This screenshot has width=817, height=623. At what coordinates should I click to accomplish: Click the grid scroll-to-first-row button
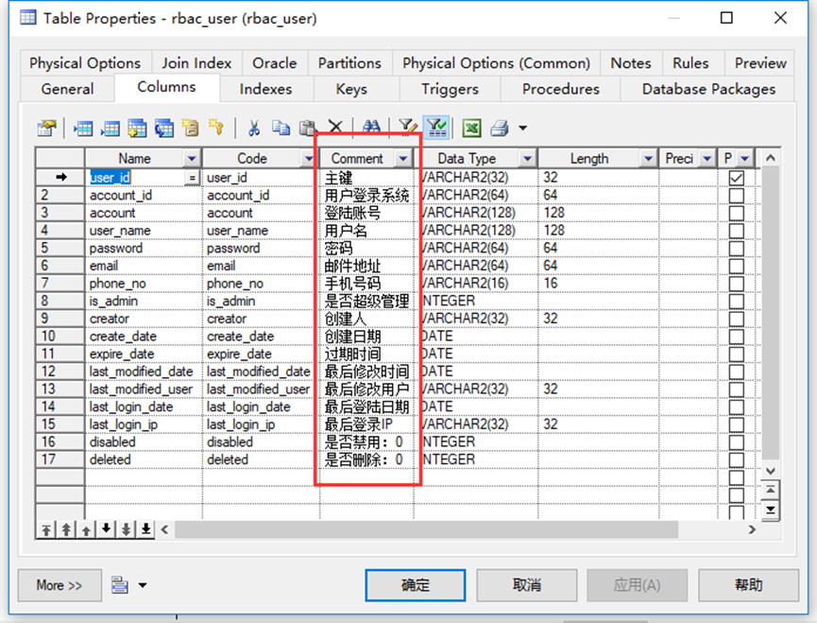pyautogui.click(x=771, y=490)
